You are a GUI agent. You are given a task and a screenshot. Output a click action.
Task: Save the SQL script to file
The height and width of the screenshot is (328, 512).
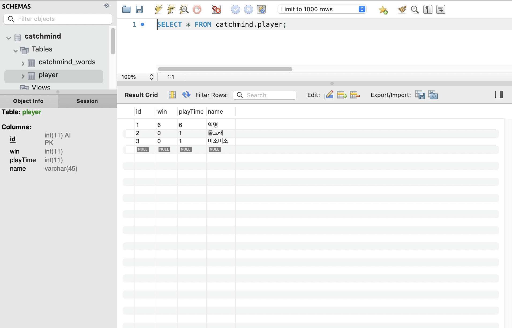coord(139,9)
